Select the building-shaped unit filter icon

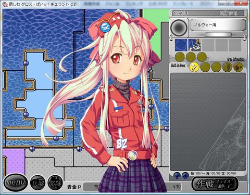pos(227,67)
